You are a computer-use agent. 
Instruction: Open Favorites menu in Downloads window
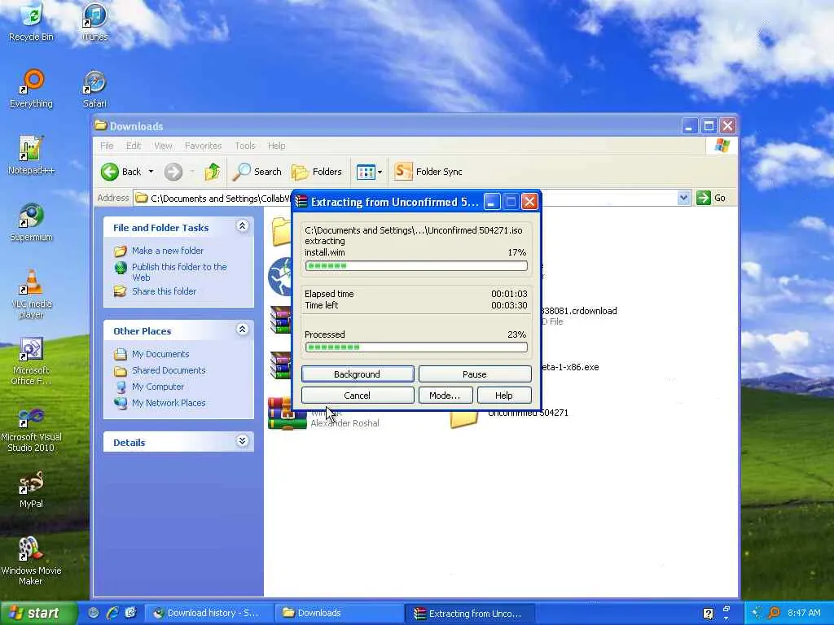pyautogui.click(x=203, y=146)
